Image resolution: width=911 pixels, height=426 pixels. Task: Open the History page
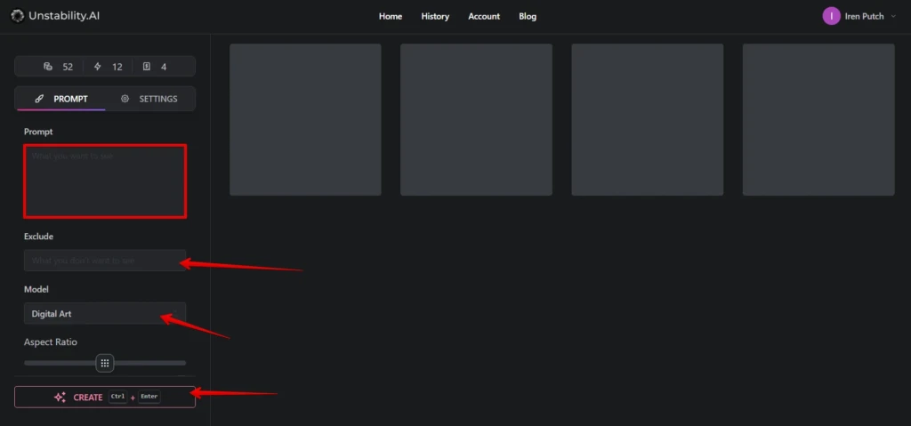(x=435, y=16)
